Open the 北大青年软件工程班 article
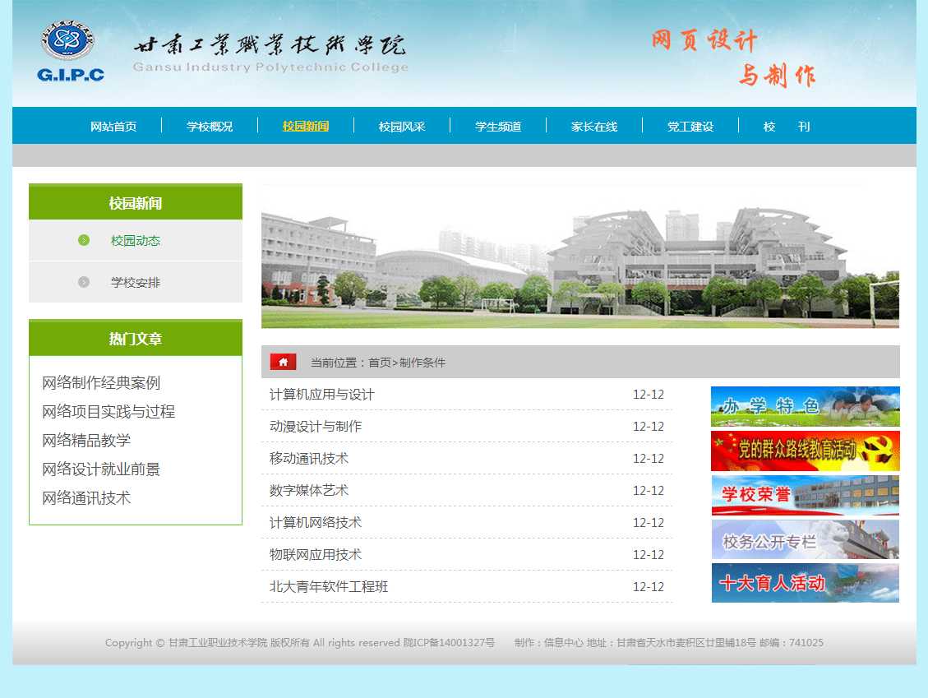928x698 pixels. point(329,587)
